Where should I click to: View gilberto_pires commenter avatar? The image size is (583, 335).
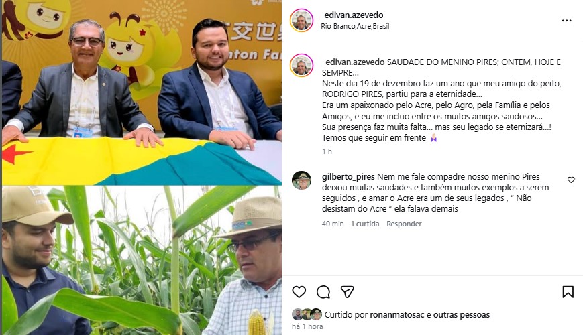click(301, 180)
